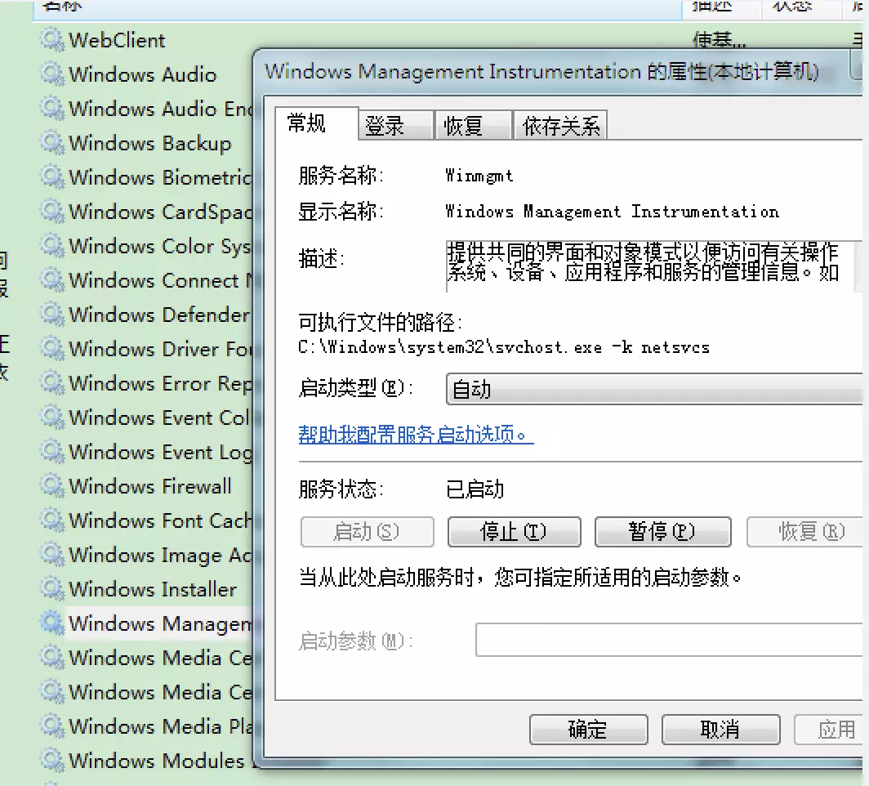Select the Windows Defender service name
The height and width of the screenshot is (786, 869).
pos(159,315)
